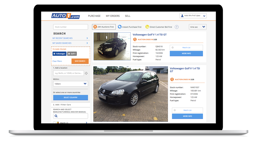Viewport: 257px width, 142px height.
Task: Open the Within 100km dropdown
Action: [70, 84]
